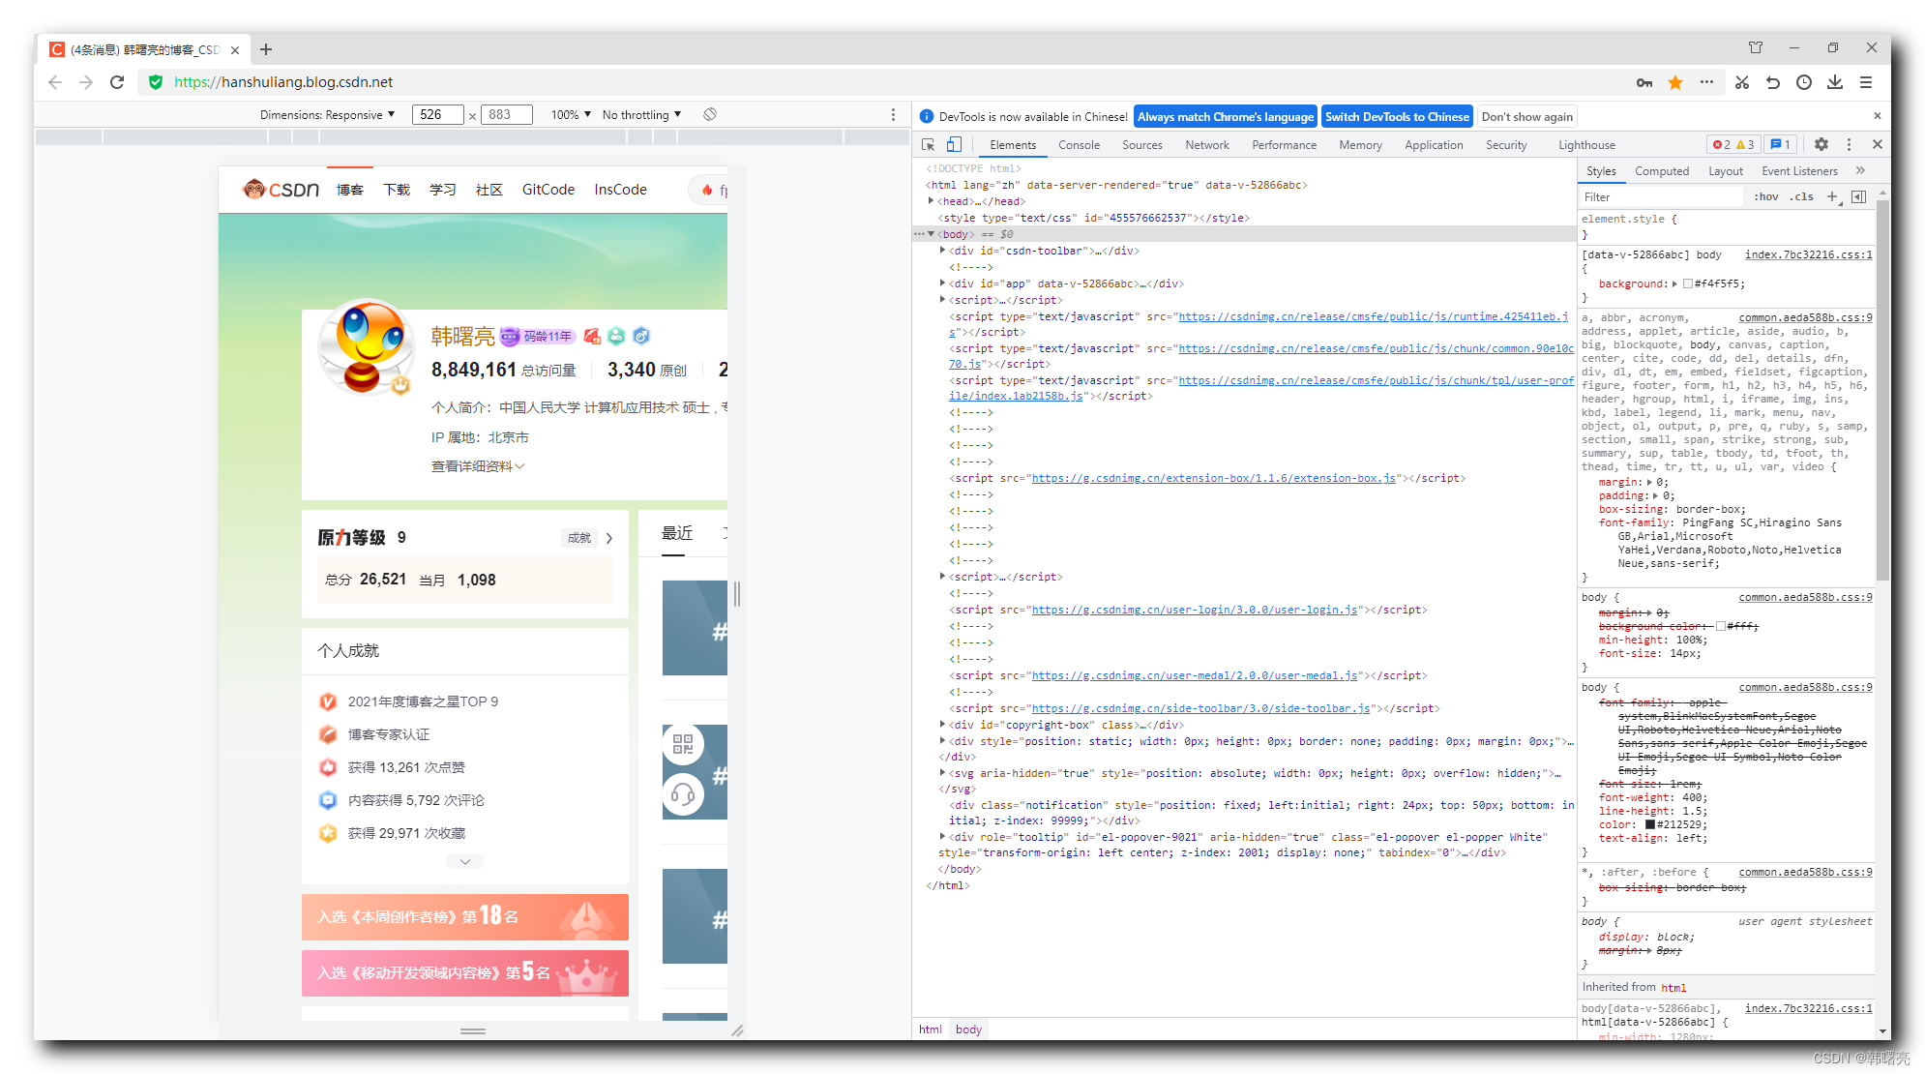Click the scissors screenshot icon
This screenshot has width=1925, height=1074.
click(x=1742, y=82)
